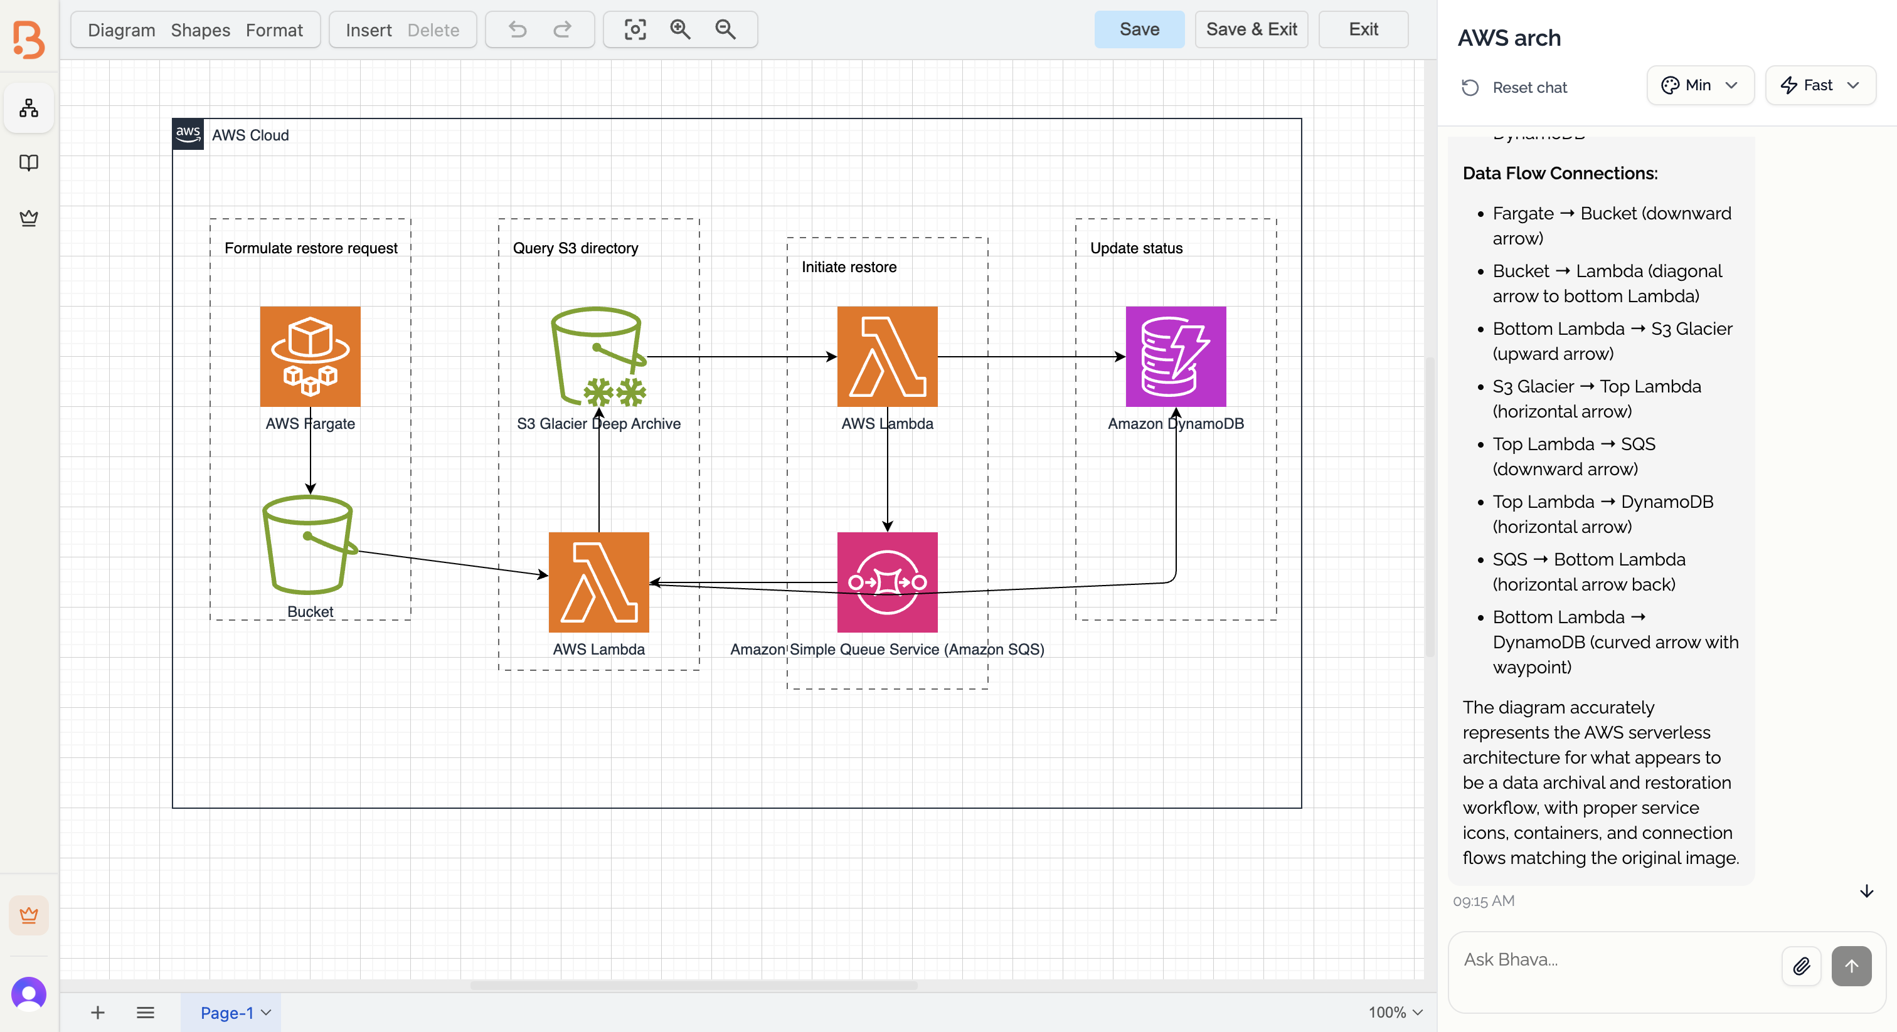
Task: Click the Amazon Simple Queue Service label
Action: coord(888,650)
